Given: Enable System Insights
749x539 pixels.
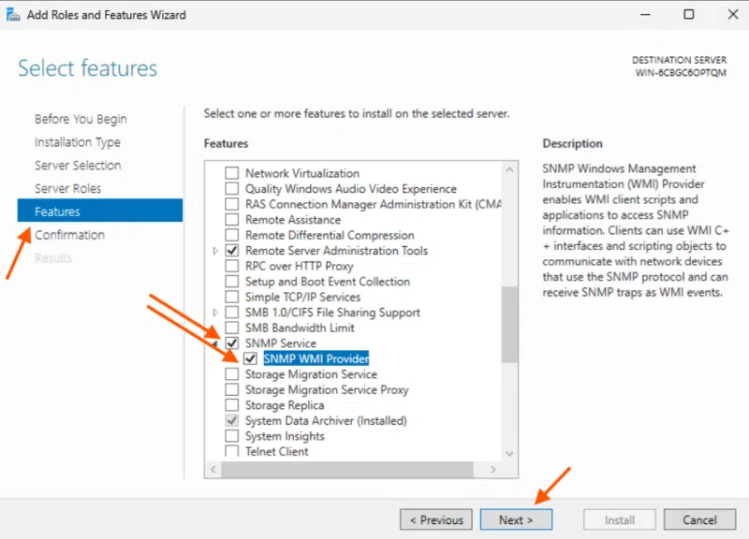Looking at the screenshot, I should pos(230,436).
